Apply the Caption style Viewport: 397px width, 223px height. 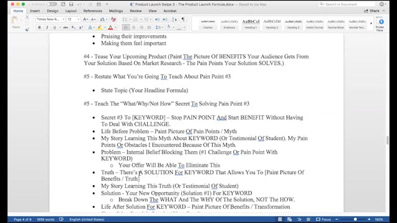[x=208, y=24]
